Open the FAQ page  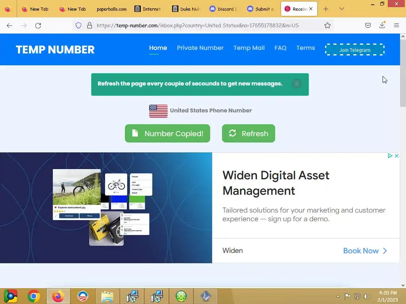pyautogui.click(x=280, y=48)
